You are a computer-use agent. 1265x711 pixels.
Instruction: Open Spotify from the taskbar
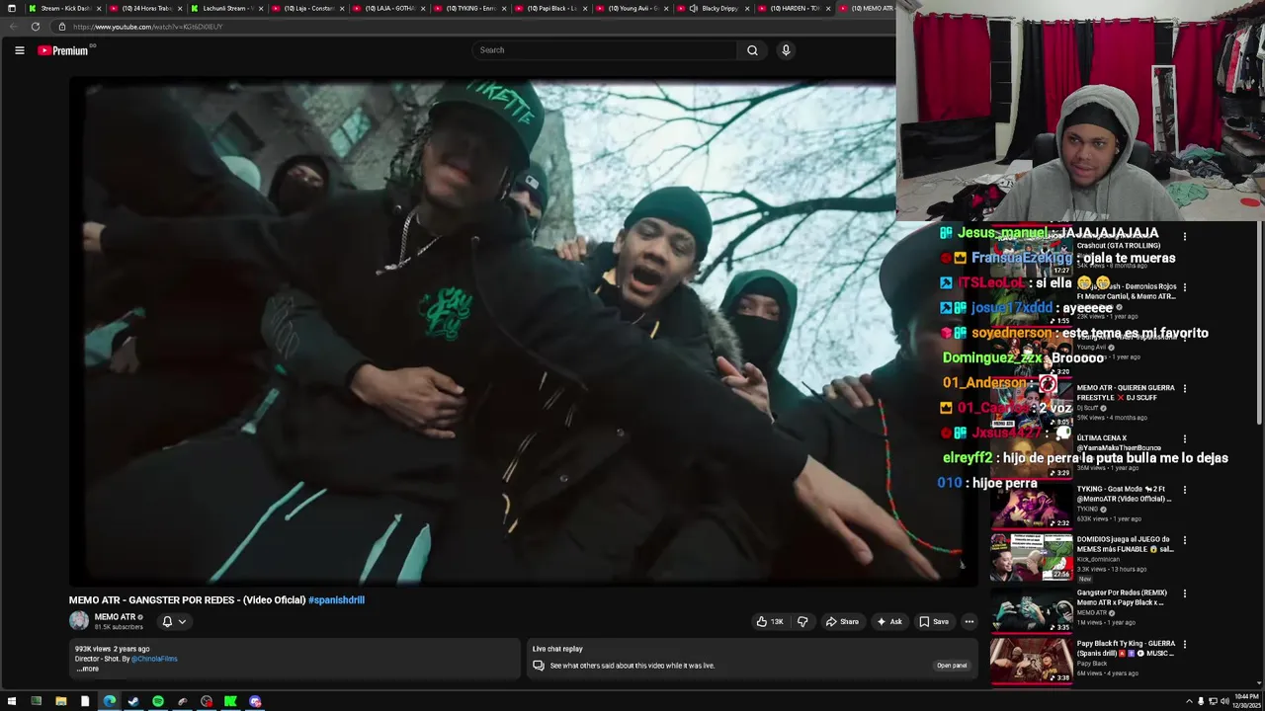tap(158, 701)
